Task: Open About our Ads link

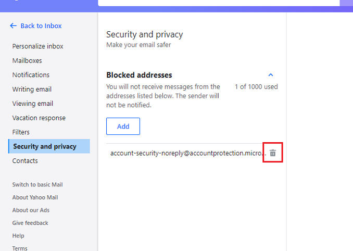Action: [31, 210]
